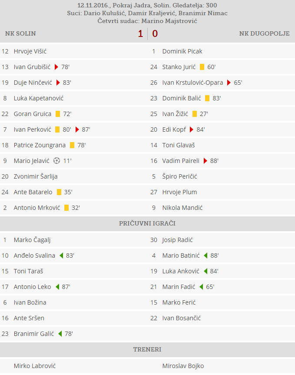Viewport: 295px width, 375px height.
Task: Click the Treneri section header
Action: [x=147, y=349]
